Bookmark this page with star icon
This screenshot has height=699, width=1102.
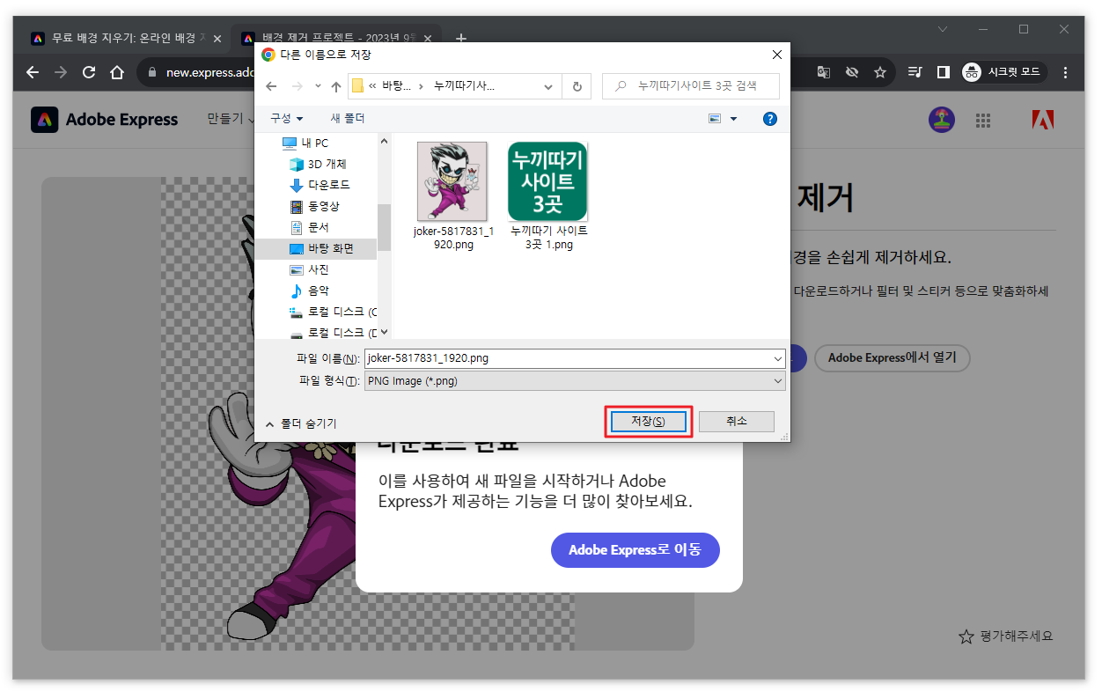[880, 72]
